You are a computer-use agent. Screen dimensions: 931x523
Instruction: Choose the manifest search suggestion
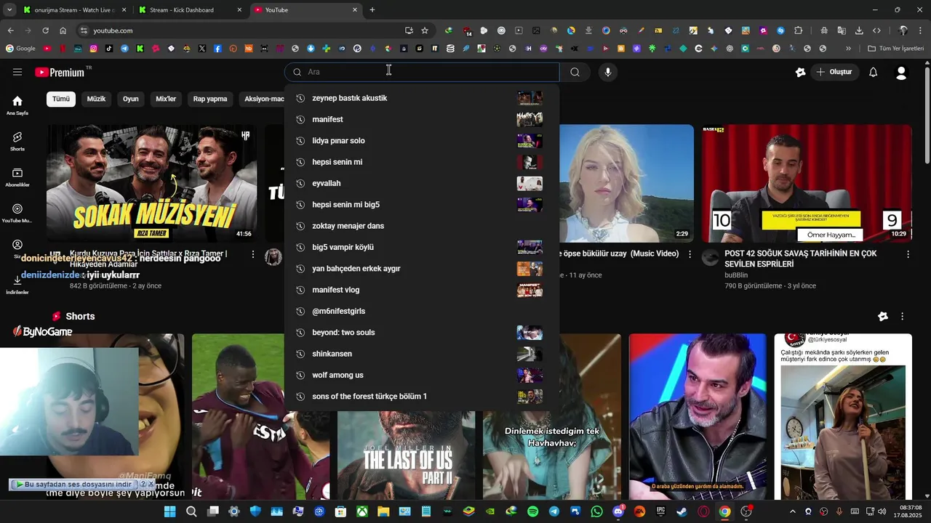(422, 119)
